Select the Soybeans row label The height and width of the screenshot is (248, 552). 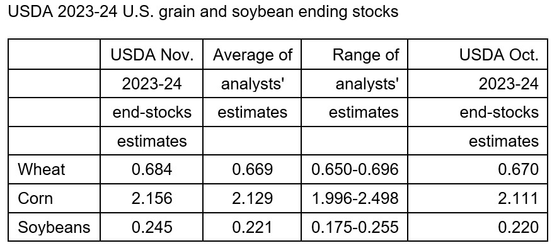(54, 227)
